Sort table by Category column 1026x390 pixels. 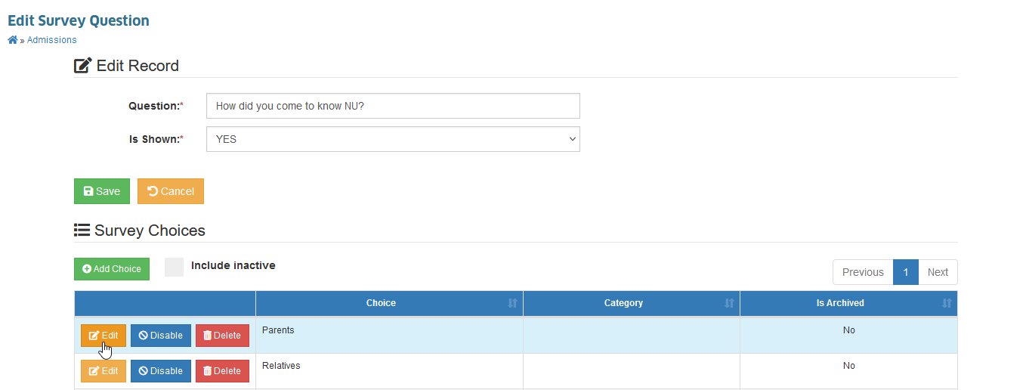(631, 303)
